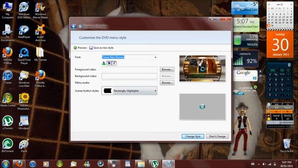Click the 5:07 PM clock gadget

(x=246, y=24)
